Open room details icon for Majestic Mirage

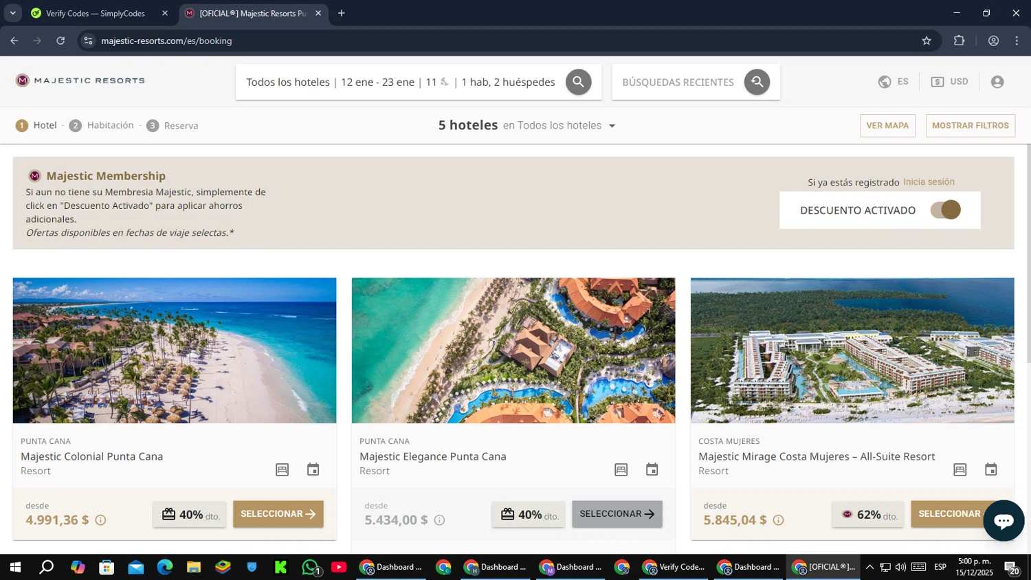[x=960, y=469]
